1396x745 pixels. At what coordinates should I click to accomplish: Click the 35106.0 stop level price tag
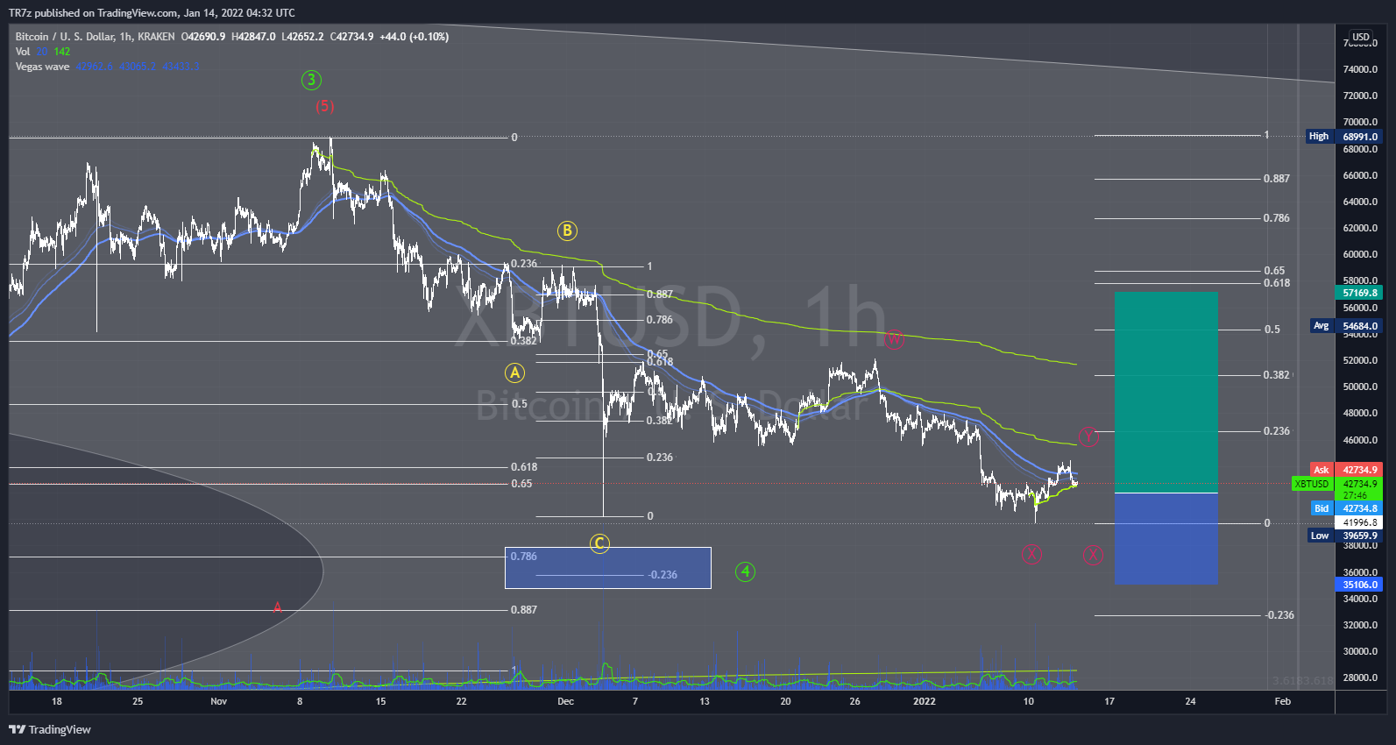coord(1359,585)
